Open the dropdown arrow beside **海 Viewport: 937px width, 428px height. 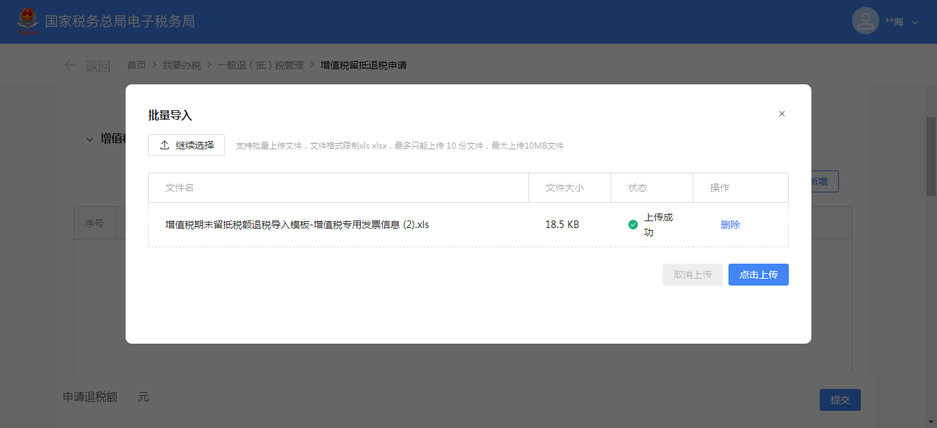915,23
